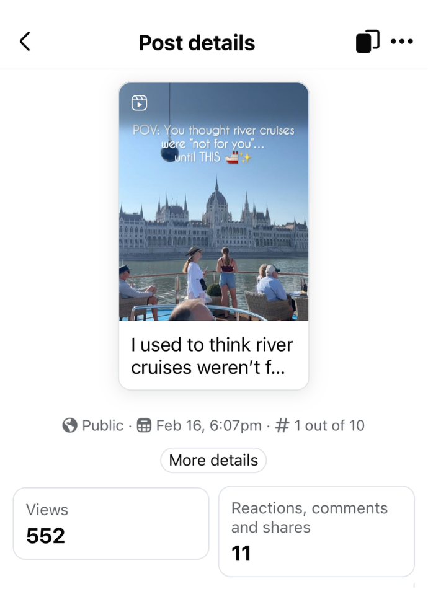Tap the 552 views count

pyautogui.click(x=45, y=536)
